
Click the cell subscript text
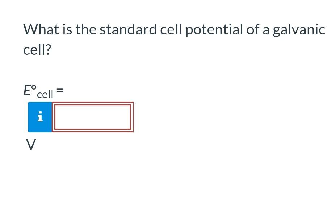(x=44, y=94)
